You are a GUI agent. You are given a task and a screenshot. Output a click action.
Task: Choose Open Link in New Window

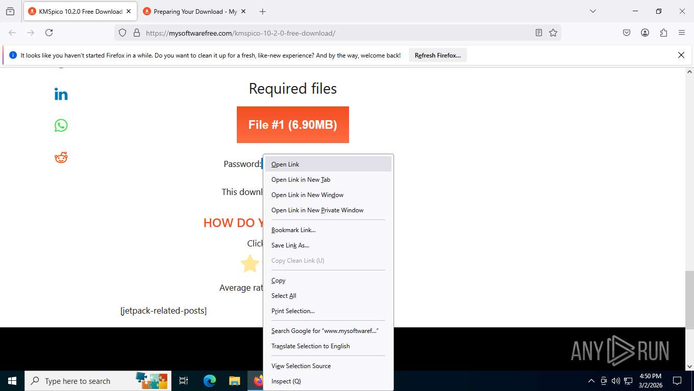click(x=328, y=194)
